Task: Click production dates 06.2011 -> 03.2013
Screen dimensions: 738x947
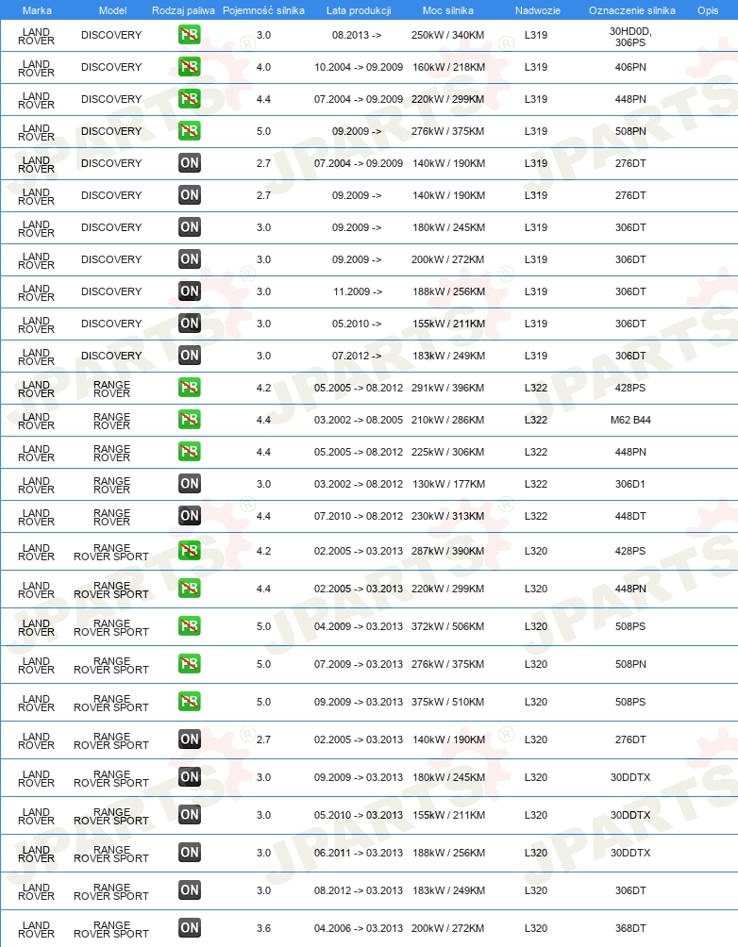Action: tap(359, 853)
